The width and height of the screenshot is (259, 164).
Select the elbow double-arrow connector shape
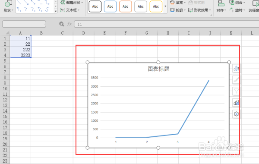[x=19, y=9]
